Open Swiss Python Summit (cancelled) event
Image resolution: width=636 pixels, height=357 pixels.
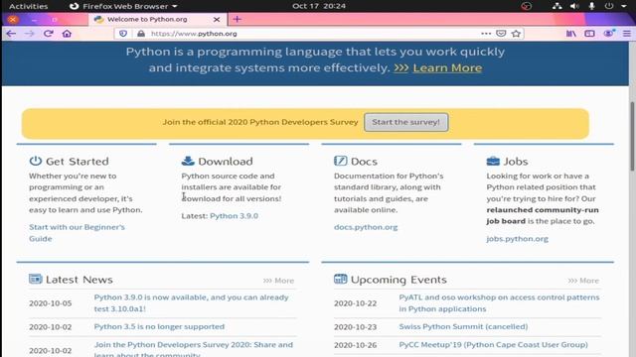pyautogui.click(x=463, y=326)
